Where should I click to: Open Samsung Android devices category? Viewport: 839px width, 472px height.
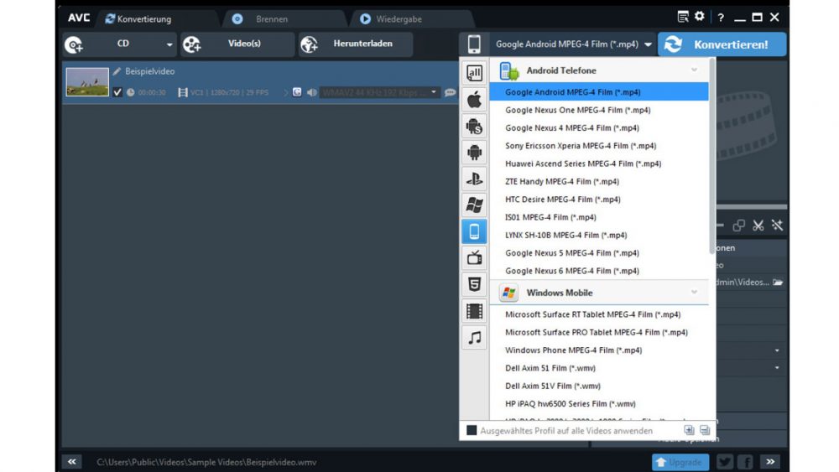[474, 126]
